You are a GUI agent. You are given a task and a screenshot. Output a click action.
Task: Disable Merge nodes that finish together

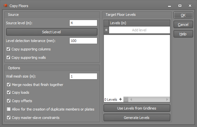coord(8,85)
